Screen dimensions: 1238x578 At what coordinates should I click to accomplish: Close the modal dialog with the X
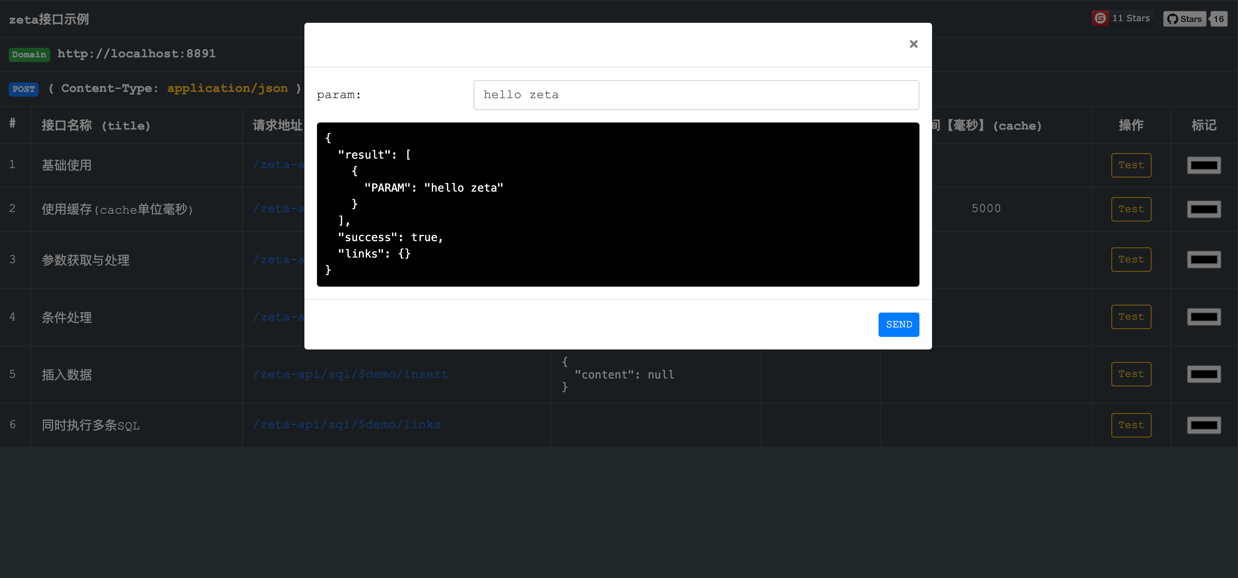click(x=913, y=44)
